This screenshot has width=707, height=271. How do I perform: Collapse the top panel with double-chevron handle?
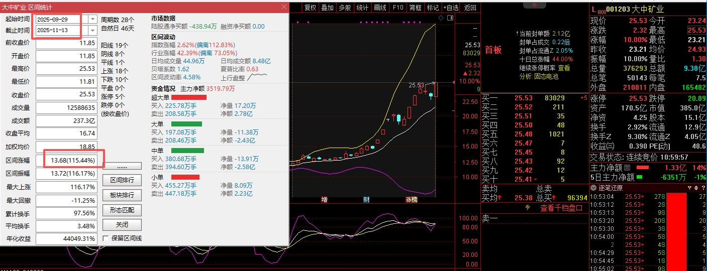coord(535,6)
